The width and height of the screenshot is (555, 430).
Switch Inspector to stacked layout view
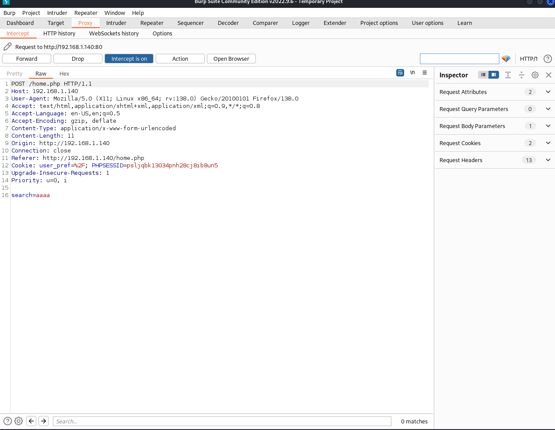point(483,75)
